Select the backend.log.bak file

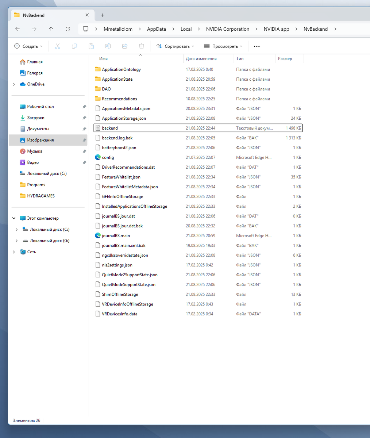tap(198, 138)
